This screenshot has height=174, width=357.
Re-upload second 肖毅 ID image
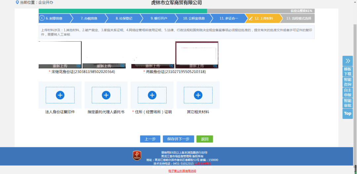[197, 66]
